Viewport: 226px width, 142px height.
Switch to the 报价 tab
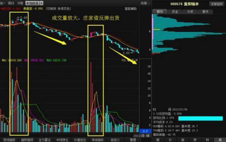(x=160, y=12)
